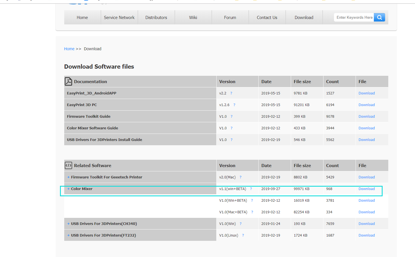Screen dimensions: 415x257
Task: Click the Related Software code icon
Action: (x=68, y=165)
